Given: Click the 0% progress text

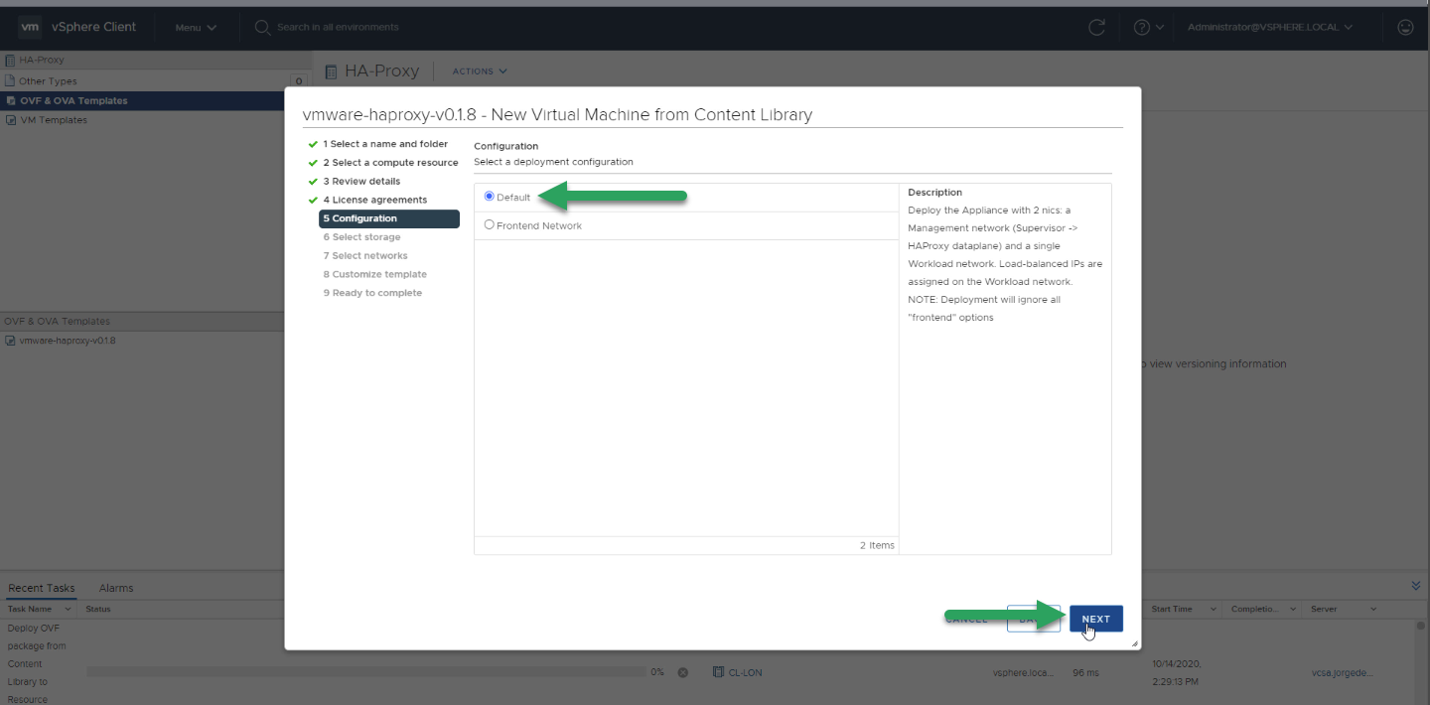Looking at the screenshot, I should pyautogui.click(x=656, y=672).
